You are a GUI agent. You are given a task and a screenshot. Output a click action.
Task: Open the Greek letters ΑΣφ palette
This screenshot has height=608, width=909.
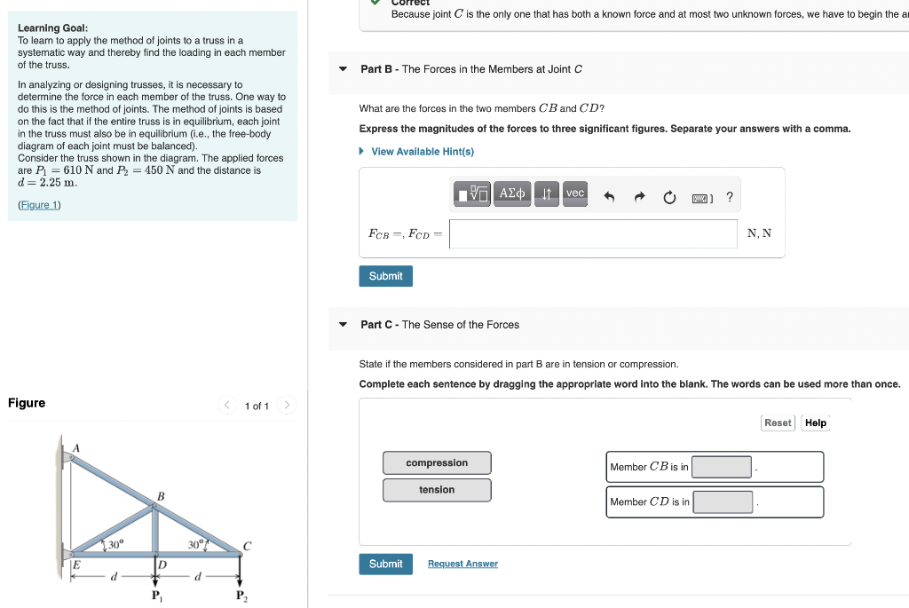(x=512, y=193)
